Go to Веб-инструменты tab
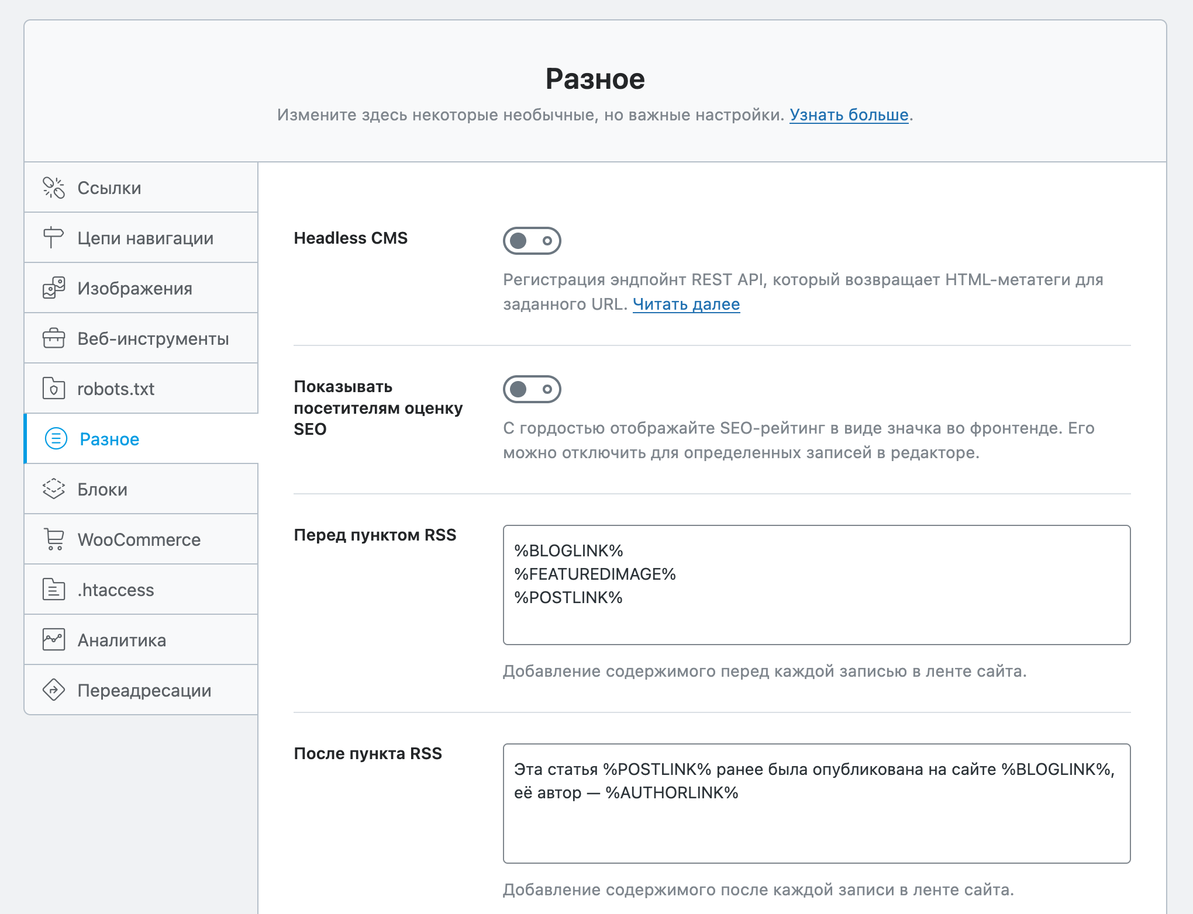The height and width of the screenshot is (914, 1193). point(141,338)
